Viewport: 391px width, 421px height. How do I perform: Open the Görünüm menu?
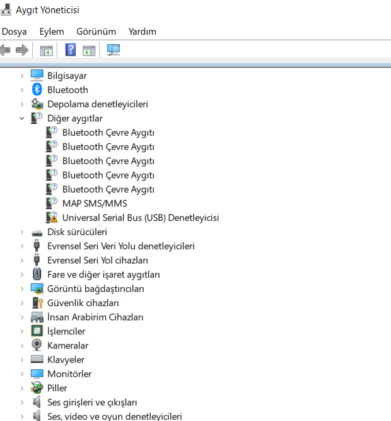pos(96,32)
